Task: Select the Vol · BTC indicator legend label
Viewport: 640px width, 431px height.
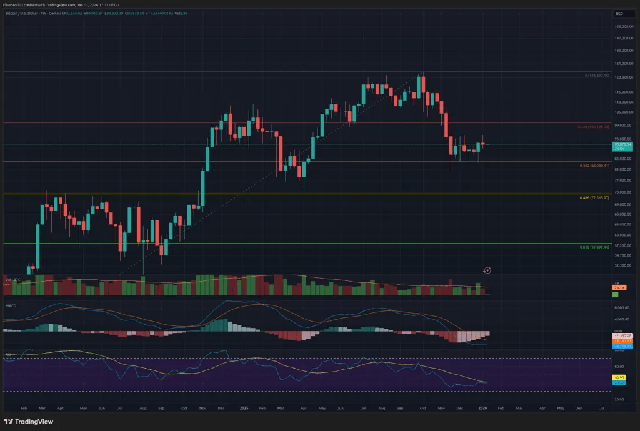Action: pyautogui.click(x=13, y=279)
